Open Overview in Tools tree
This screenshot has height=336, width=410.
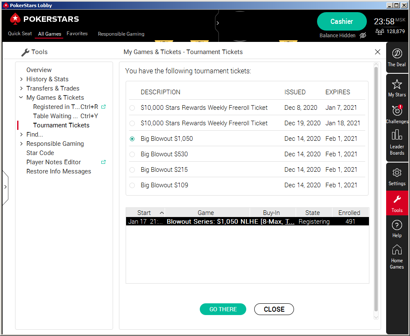click(39, 70)
